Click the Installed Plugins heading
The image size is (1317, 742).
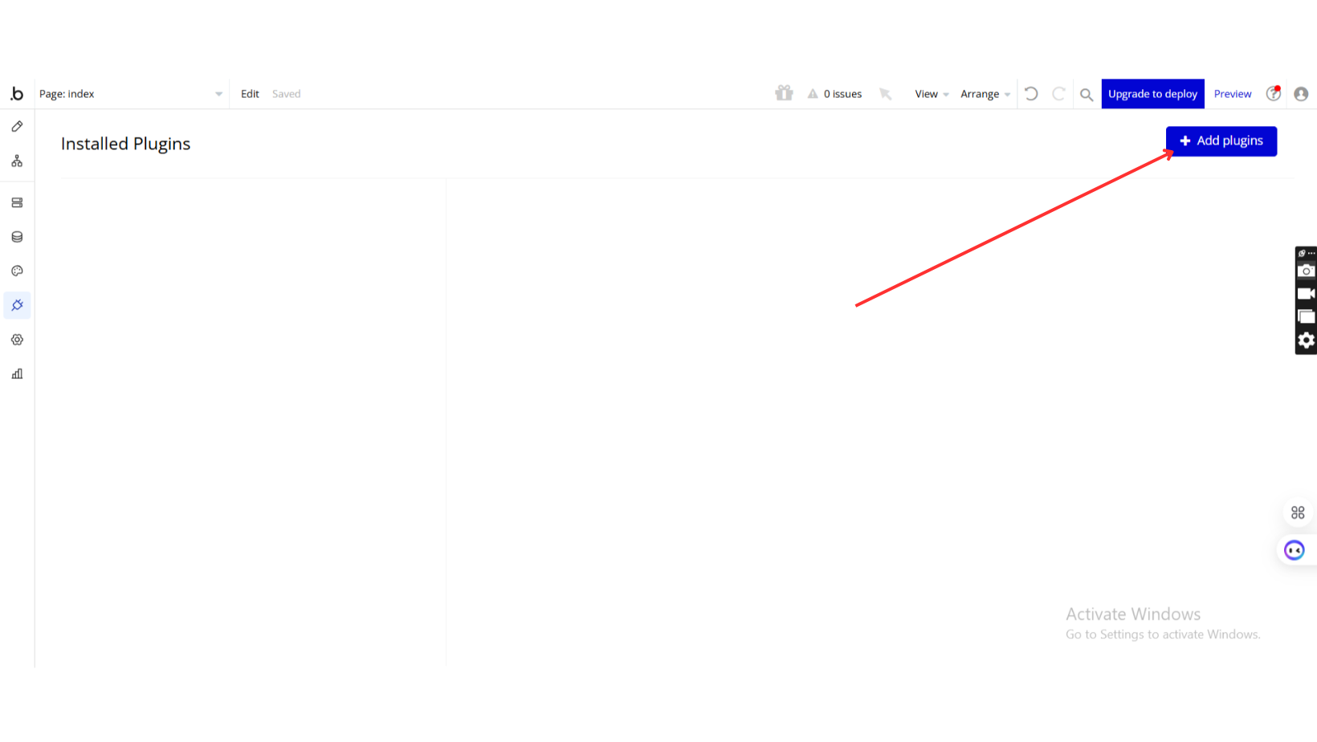point(126,144)
